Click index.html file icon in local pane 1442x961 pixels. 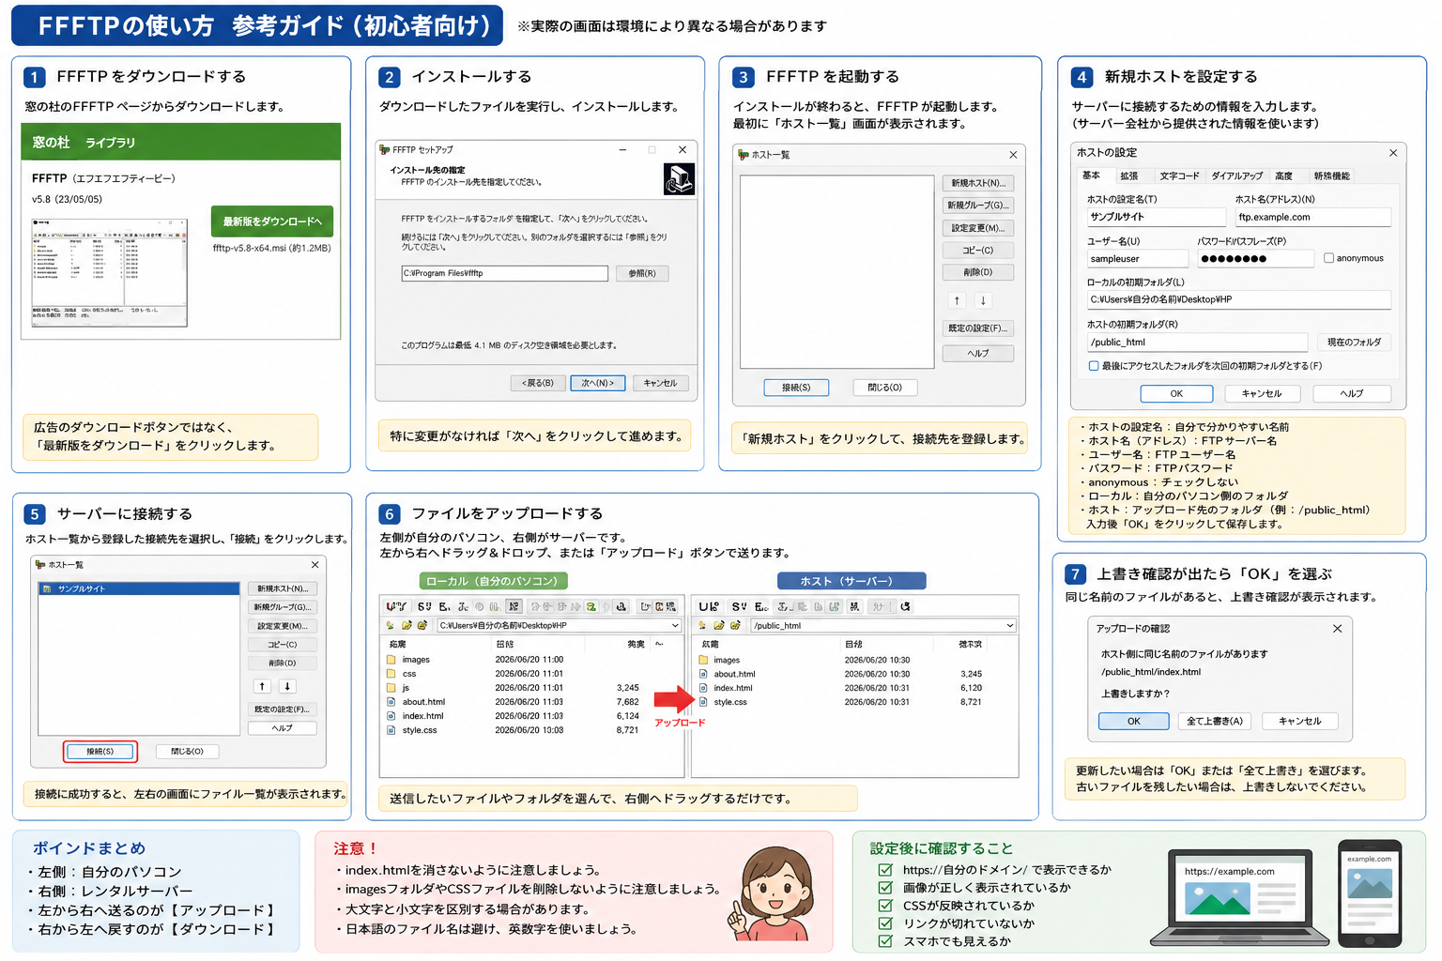391,716
